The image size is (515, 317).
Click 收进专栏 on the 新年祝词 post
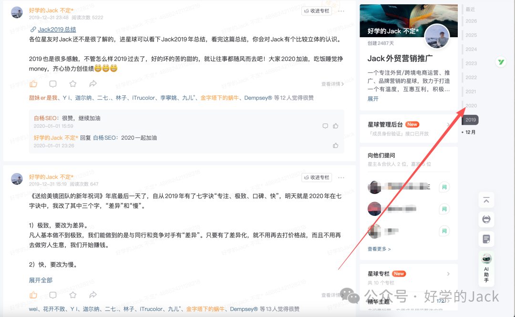[317, 178]
